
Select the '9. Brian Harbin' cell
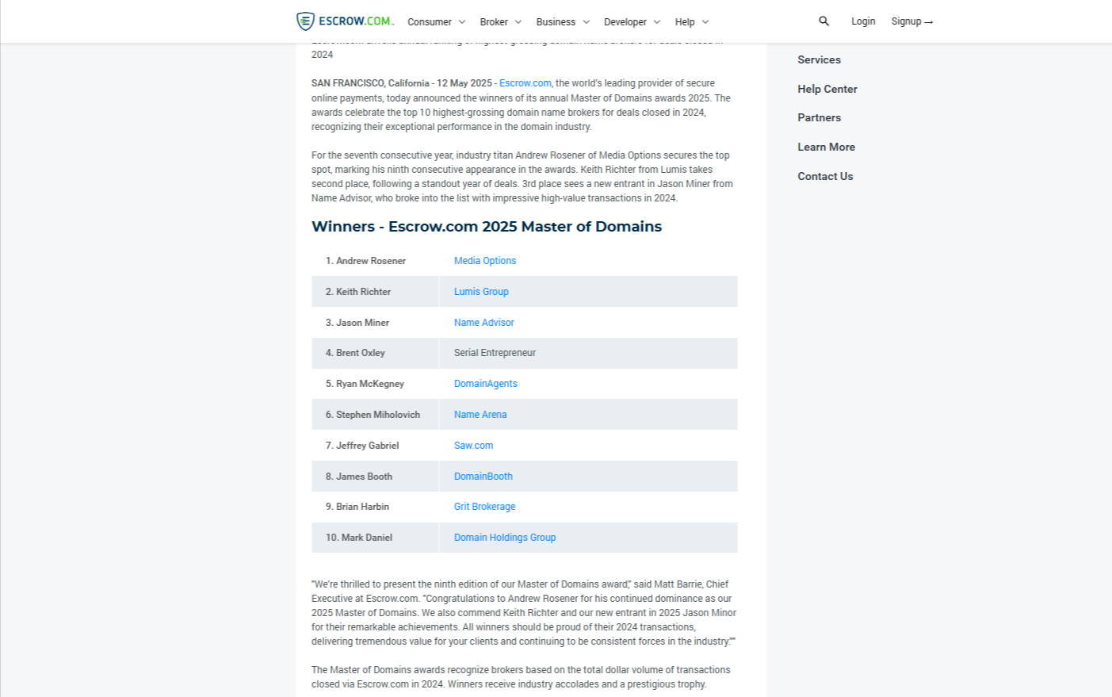coord(375,507)
